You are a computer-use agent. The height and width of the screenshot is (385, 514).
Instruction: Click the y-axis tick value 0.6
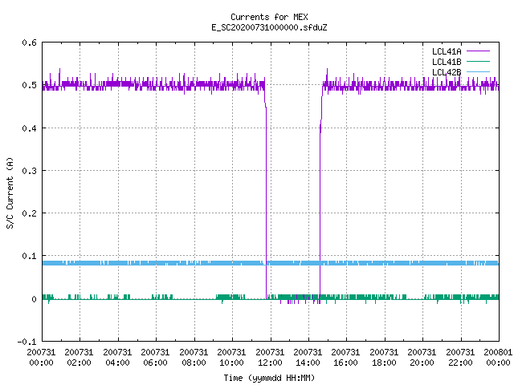point(30,43)
